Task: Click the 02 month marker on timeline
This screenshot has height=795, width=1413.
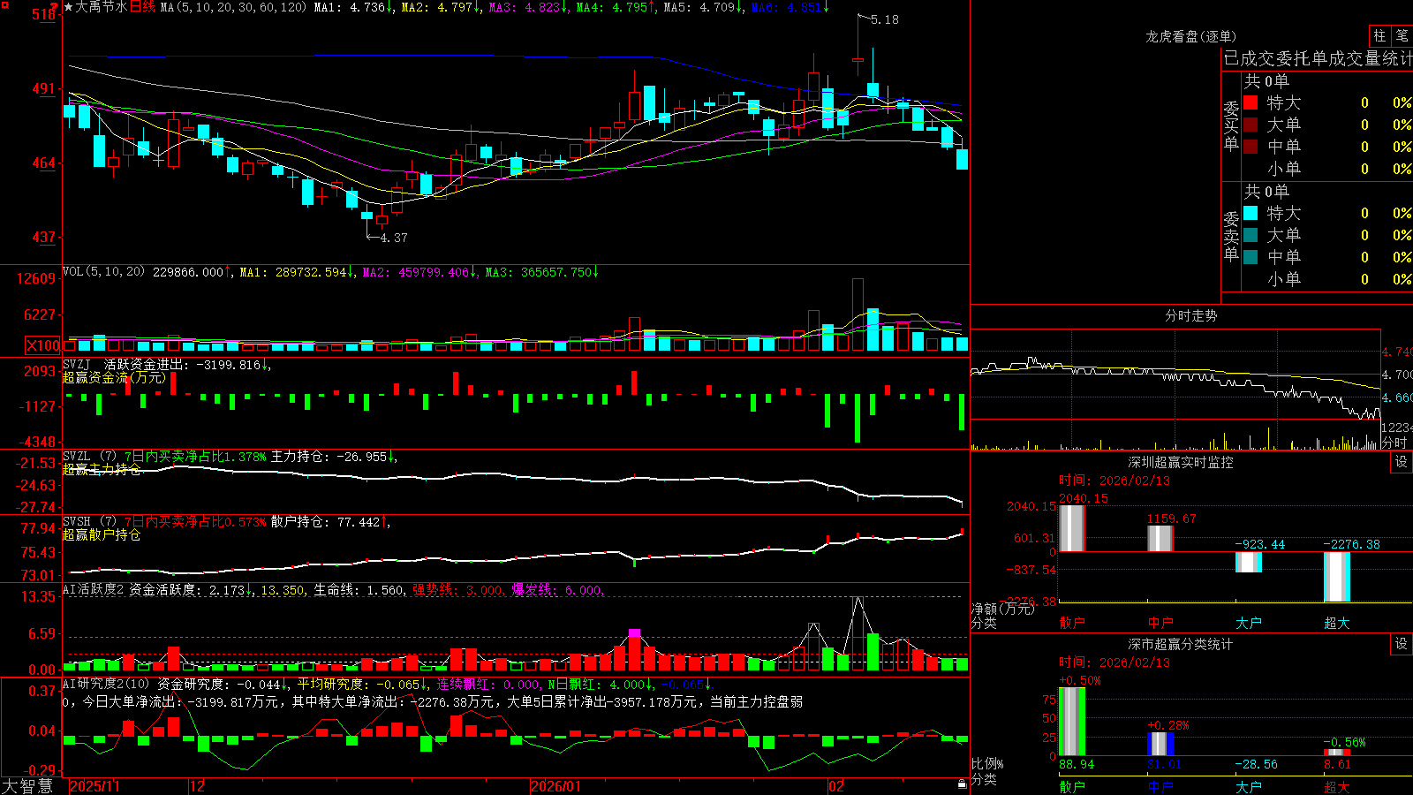Action: point(836,786)
